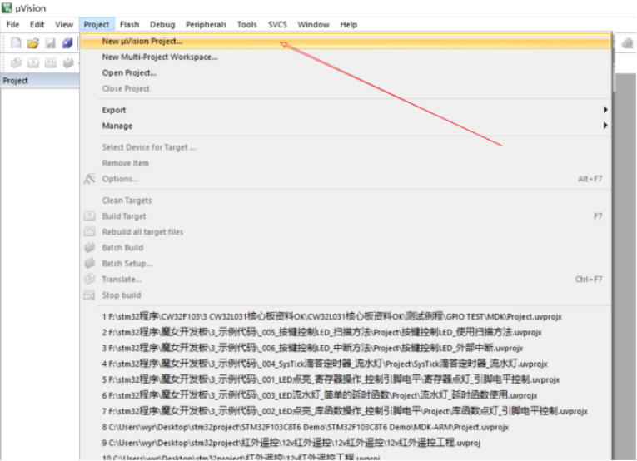Click the Build Target menu icon
The image size is (637, 461).
(90, 216)
